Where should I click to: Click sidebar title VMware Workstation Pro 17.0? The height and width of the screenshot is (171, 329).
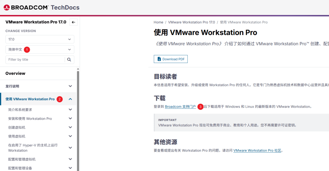tap(36, 22)
